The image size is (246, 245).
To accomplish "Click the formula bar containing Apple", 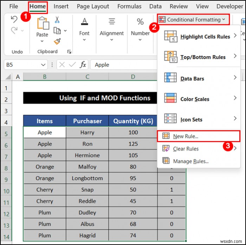I will pos(124,64).
